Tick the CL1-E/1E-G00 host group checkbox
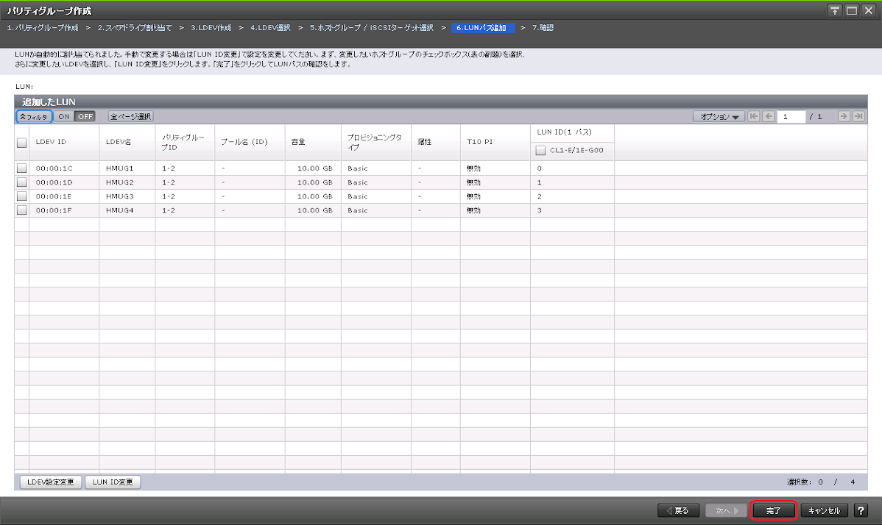The width and height of the screenshot is (882, 525). 540,151
